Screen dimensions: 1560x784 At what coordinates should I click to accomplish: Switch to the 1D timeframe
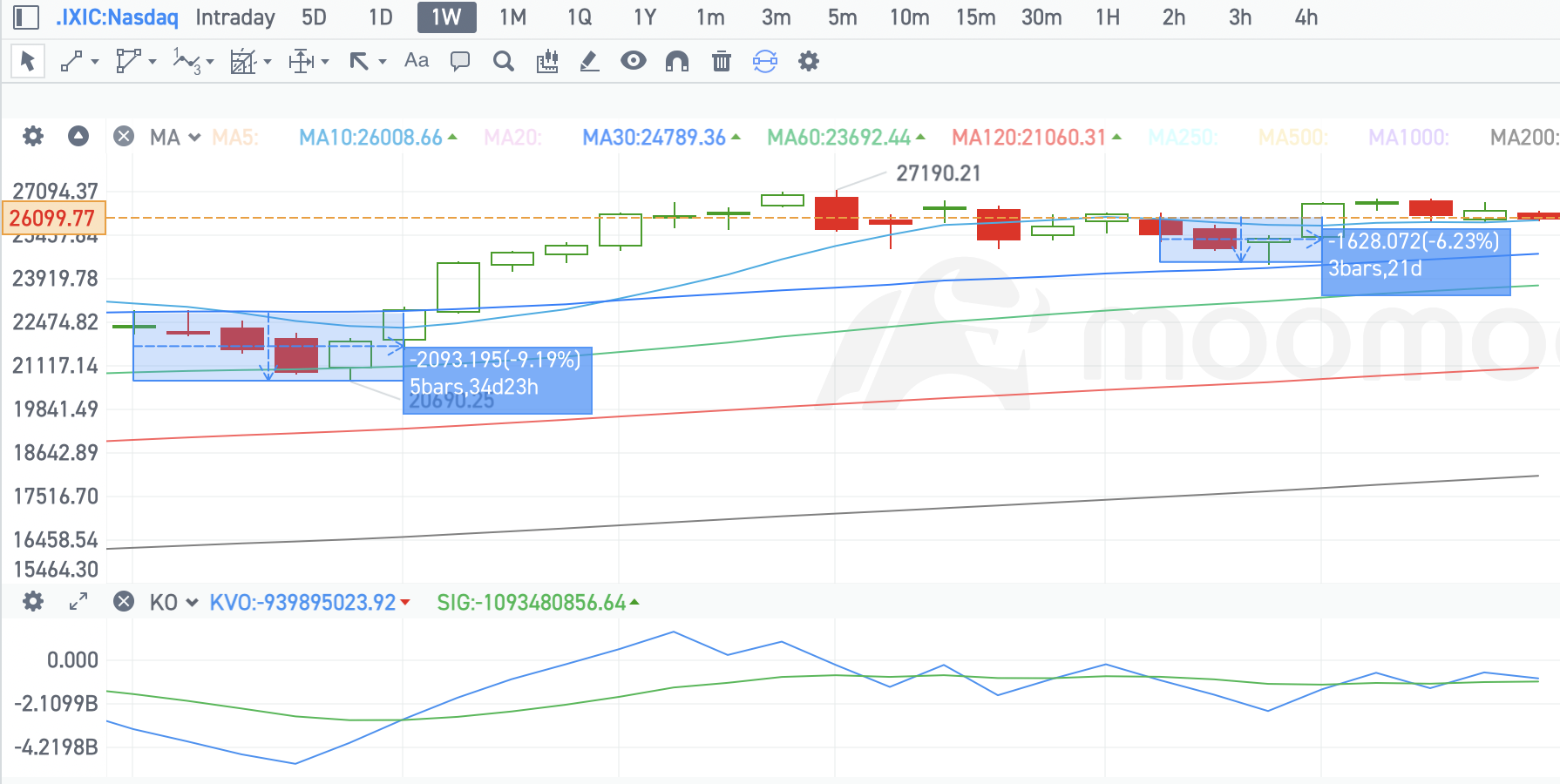click(x=380, y=17)
